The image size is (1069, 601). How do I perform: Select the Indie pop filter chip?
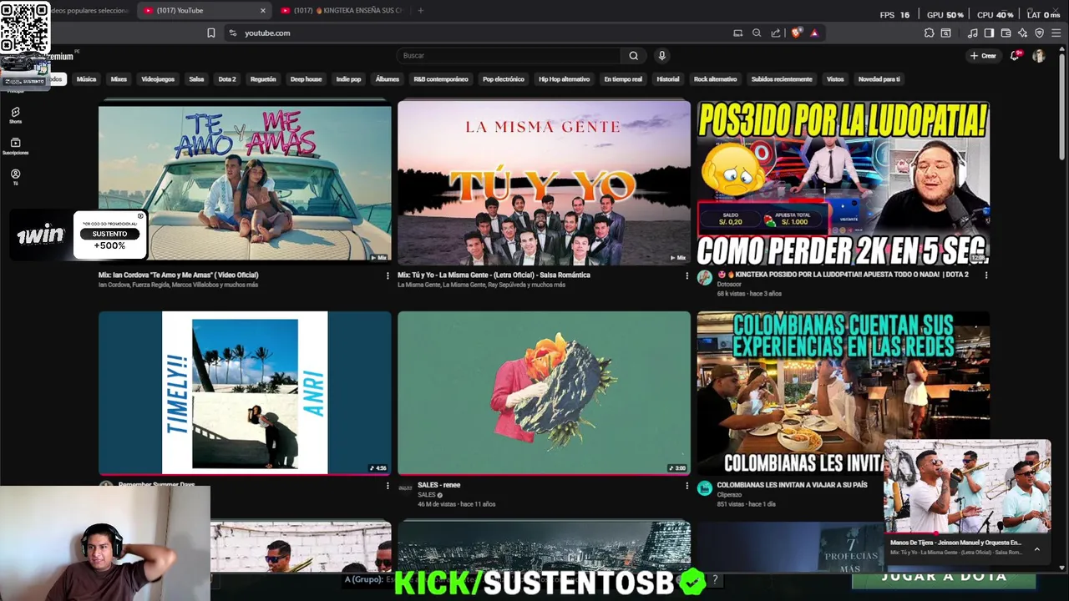pyautogui.click(x=348, y=79)
